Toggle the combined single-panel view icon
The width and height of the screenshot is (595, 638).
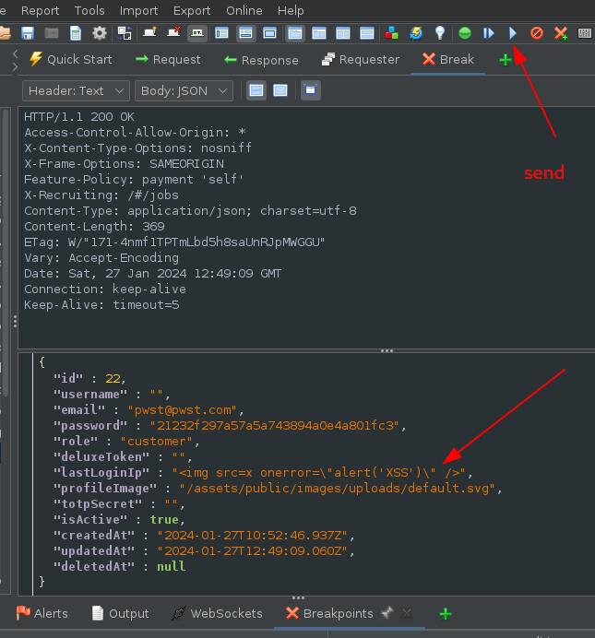(280, 90)
